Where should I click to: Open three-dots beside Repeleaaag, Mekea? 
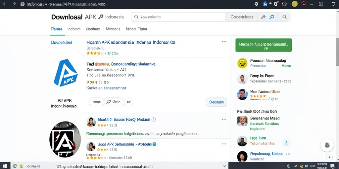pyautogui.click(x=288, y=154)
